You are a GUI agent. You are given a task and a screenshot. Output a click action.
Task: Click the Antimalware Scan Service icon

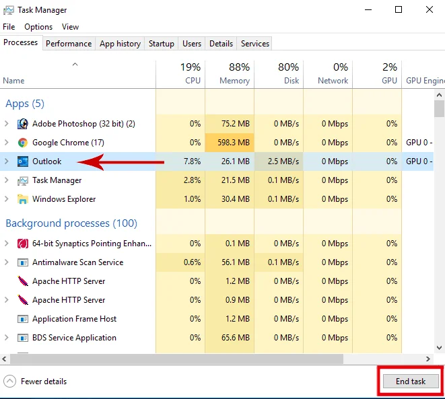[23, 262]
